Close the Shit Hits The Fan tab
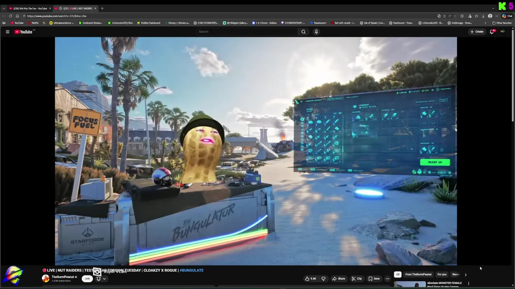 coord(50,8)
